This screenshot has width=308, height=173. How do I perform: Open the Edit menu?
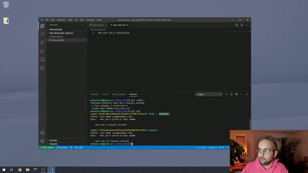52,20
